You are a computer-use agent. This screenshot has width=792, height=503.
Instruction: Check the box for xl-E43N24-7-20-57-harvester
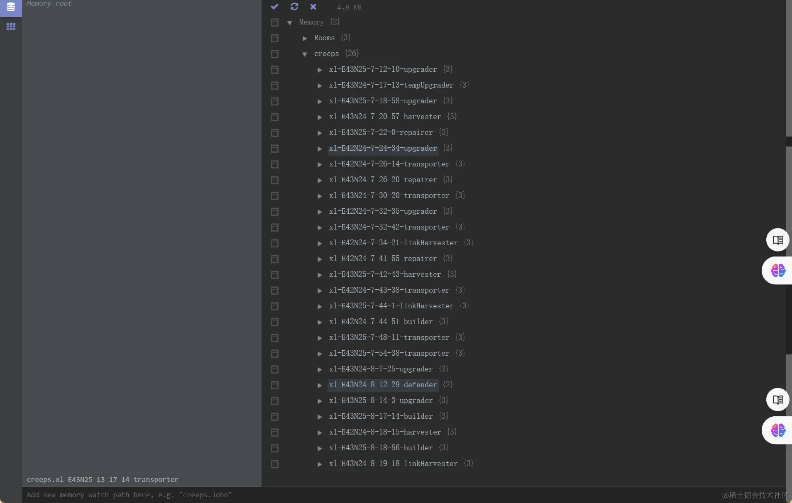(275, 117)
